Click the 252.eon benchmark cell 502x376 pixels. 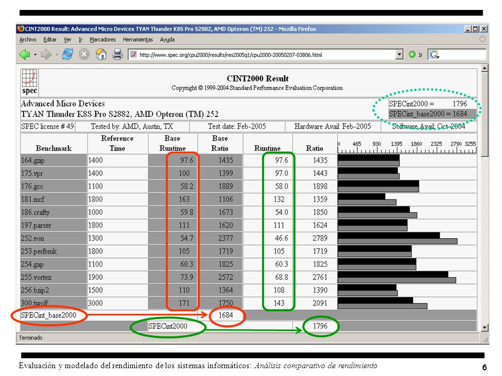click(54, 238)
